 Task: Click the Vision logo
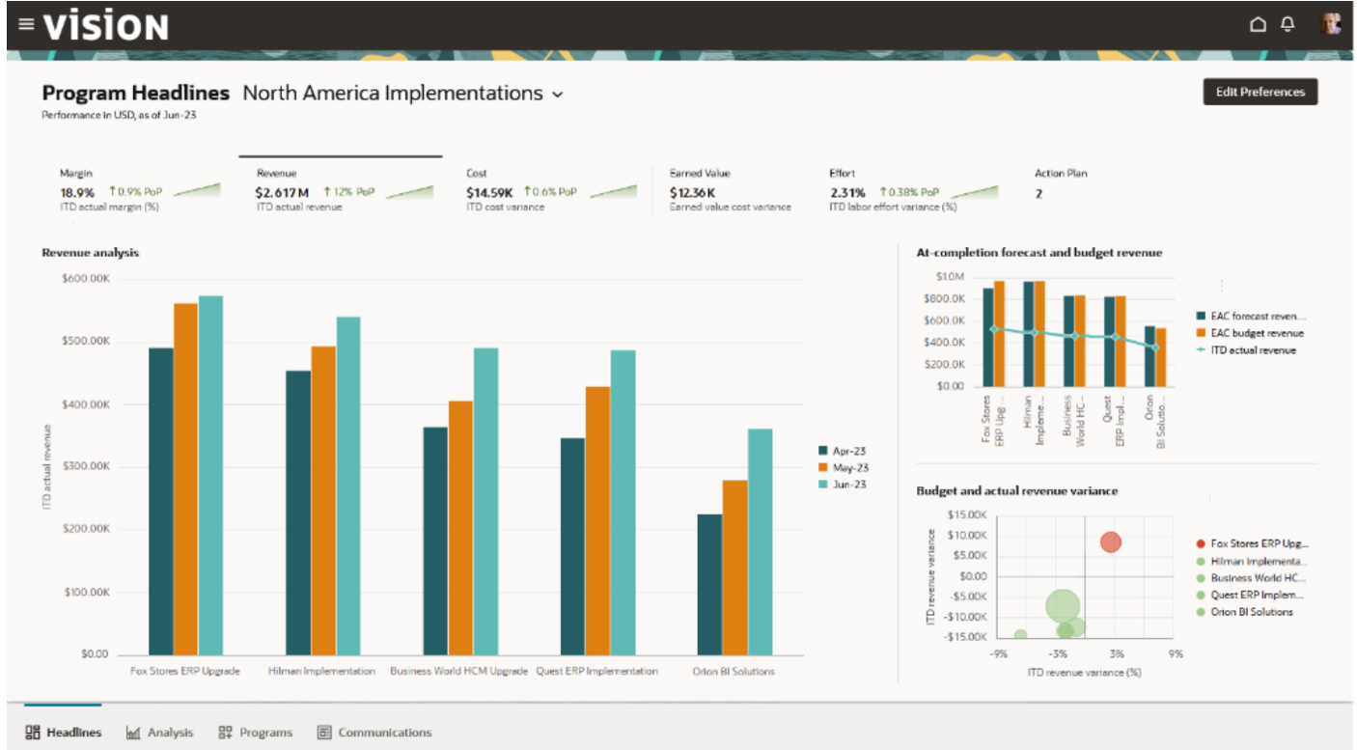tap(105, 25)
